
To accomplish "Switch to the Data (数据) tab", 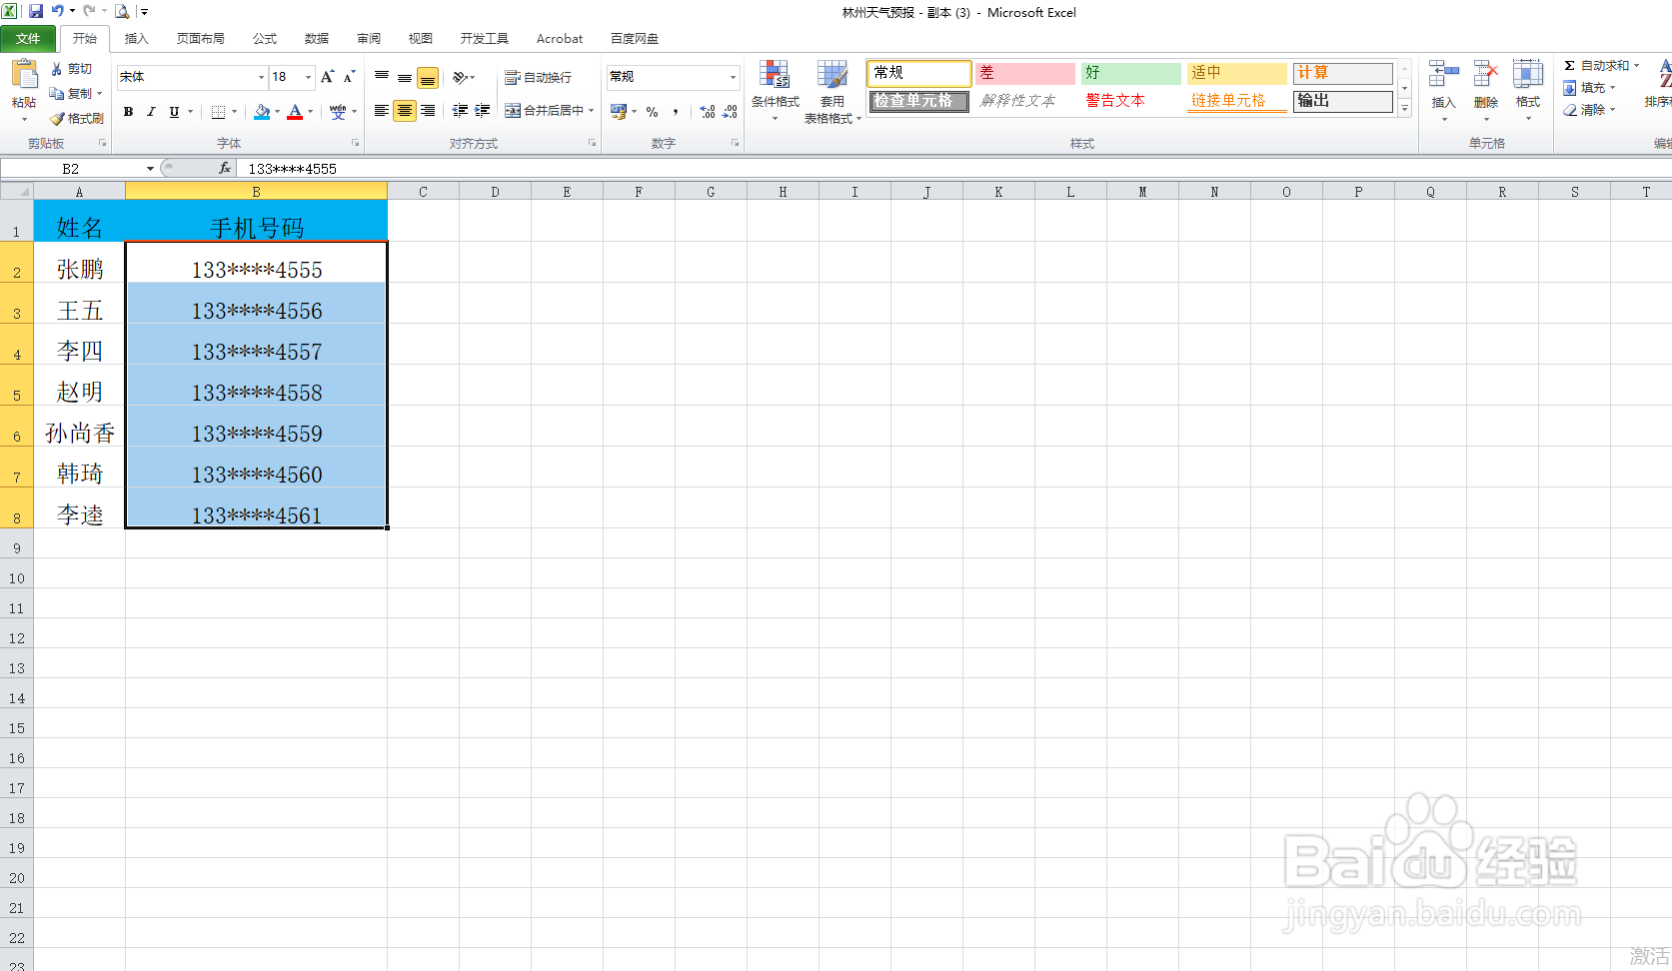I will pos(317,39).
